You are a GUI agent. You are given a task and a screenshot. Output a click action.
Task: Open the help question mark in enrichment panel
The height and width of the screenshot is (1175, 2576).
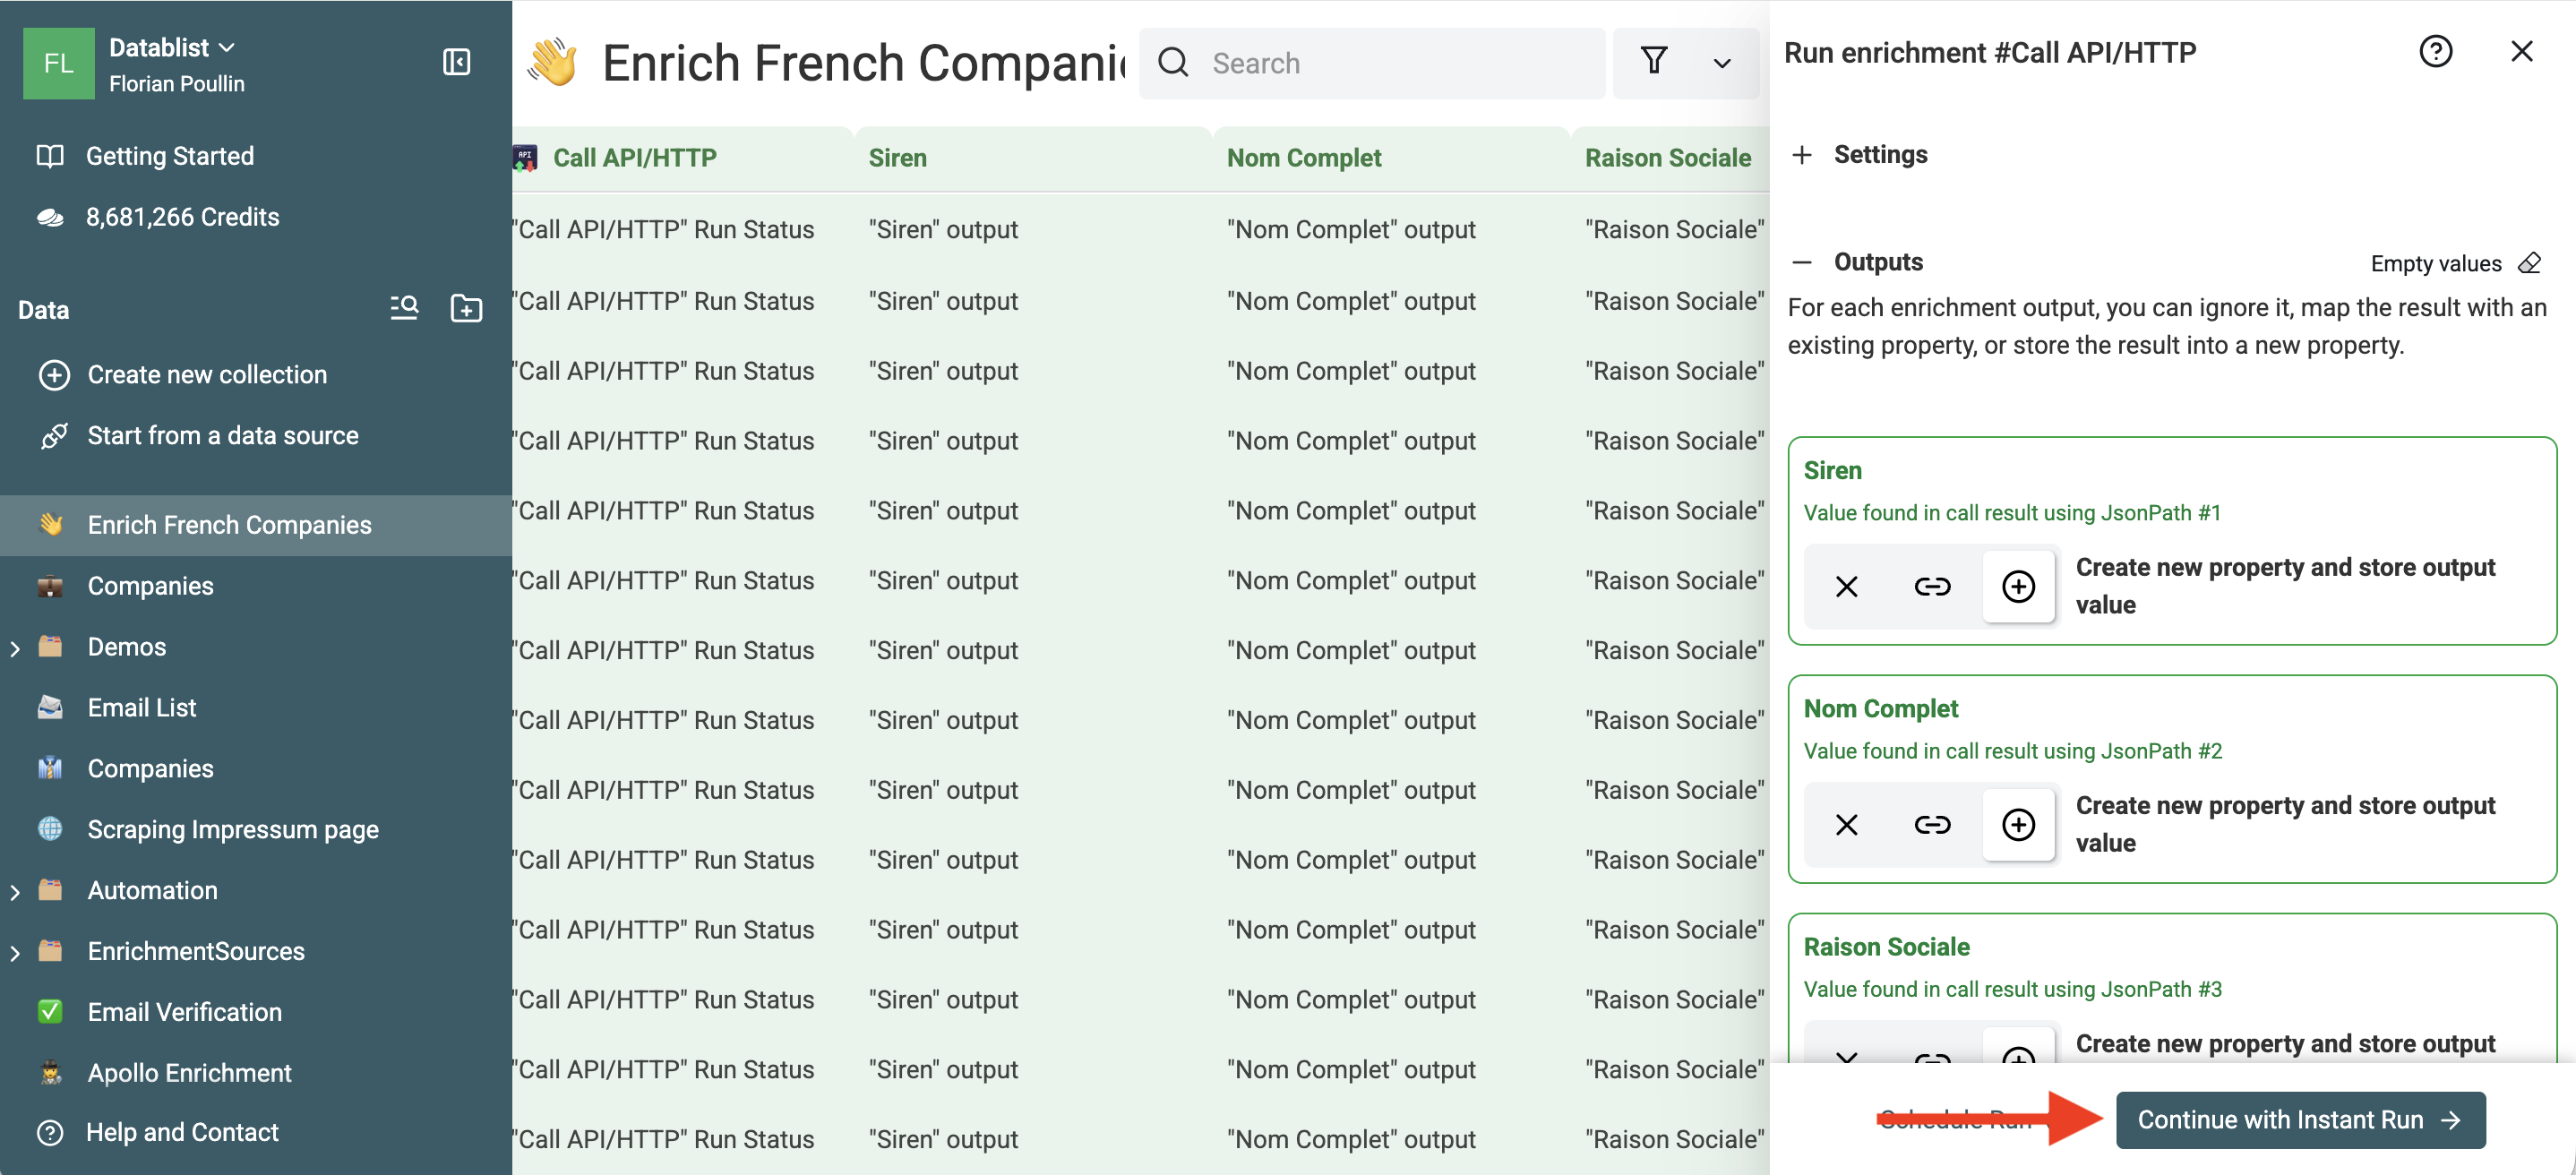[2435, 52]
